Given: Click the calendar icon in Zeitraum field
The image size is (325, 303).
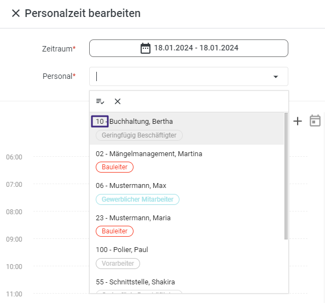Looking at the screenshot, I should [146, 48].
